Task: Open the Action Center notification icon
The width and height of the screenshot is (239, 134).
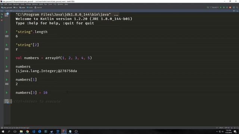Action: click(235, 131)
